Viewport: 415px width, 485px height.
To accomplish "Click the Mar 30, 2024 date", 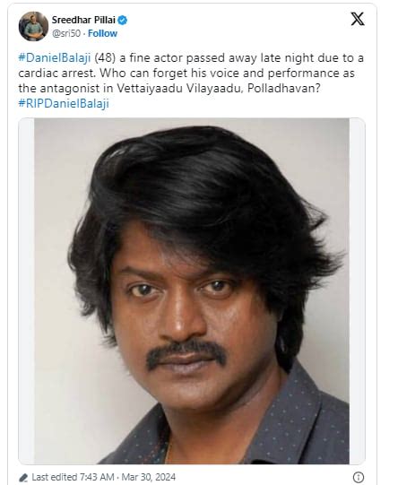I will (149, 477).
